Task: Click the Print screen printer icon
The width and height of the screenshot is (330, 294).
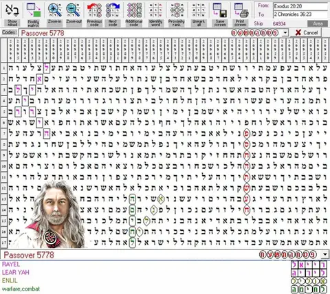Action: (241, 10)
